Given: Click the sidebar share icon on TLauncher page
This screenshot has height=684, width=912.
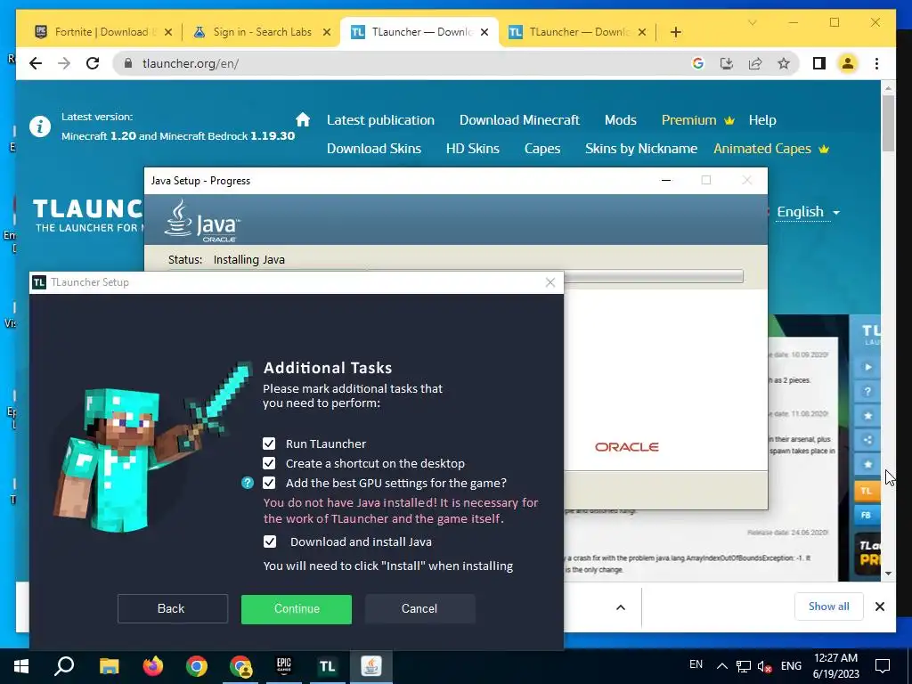Looking at the screenshot, I should [x=867, y=440].
